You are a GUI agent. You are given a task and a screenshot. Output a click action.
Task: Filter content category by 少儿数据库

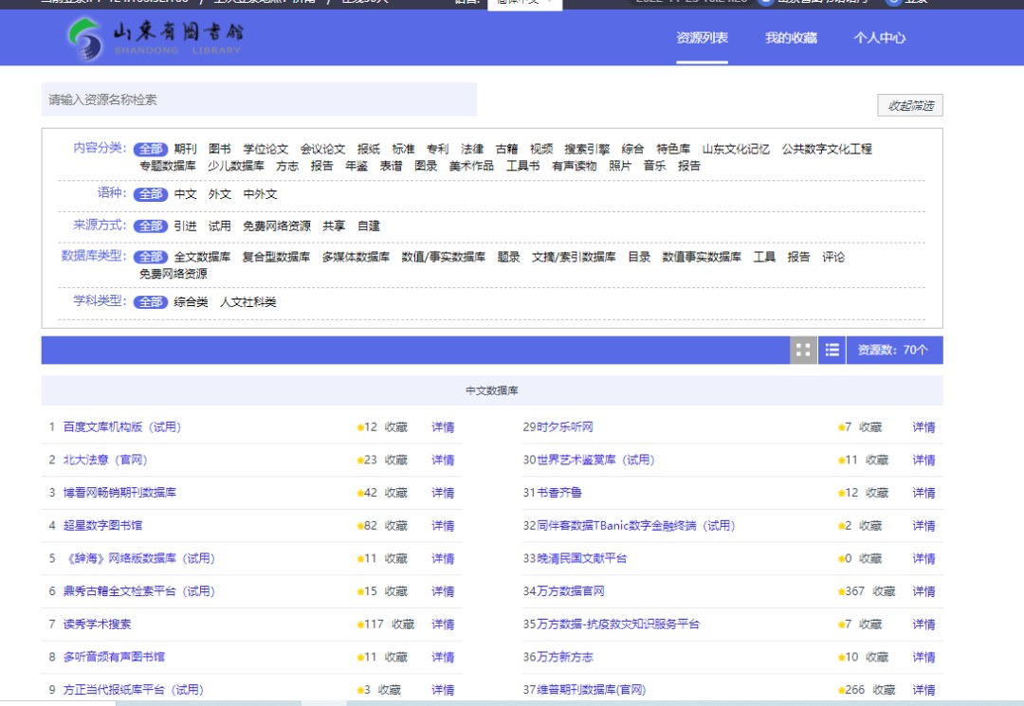pos(236,167)
